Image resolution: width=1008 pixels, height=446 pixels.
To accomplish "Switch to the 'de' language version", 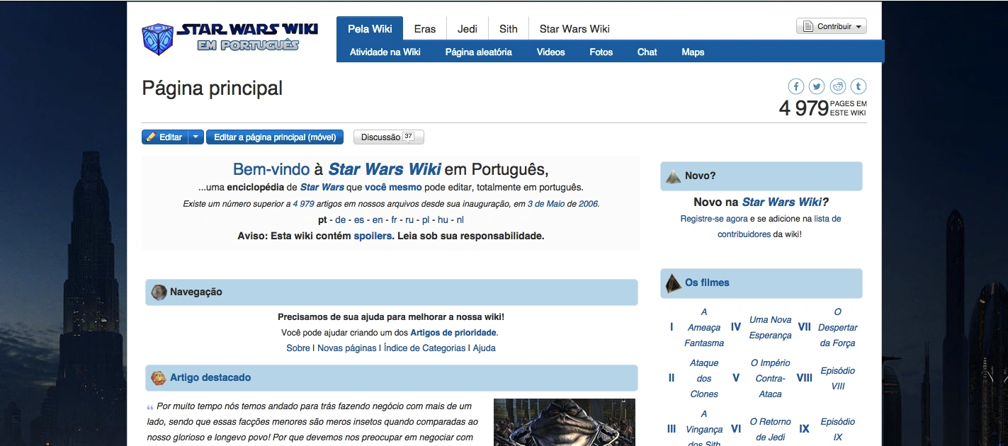I will (341, 220).
